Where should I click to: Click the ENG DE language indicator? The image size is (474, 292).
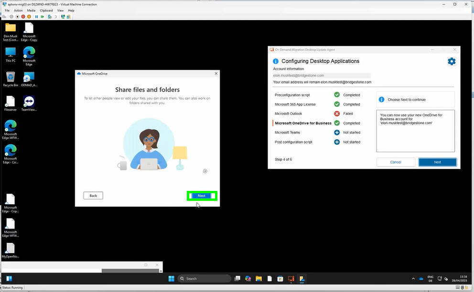click(431, 279)
